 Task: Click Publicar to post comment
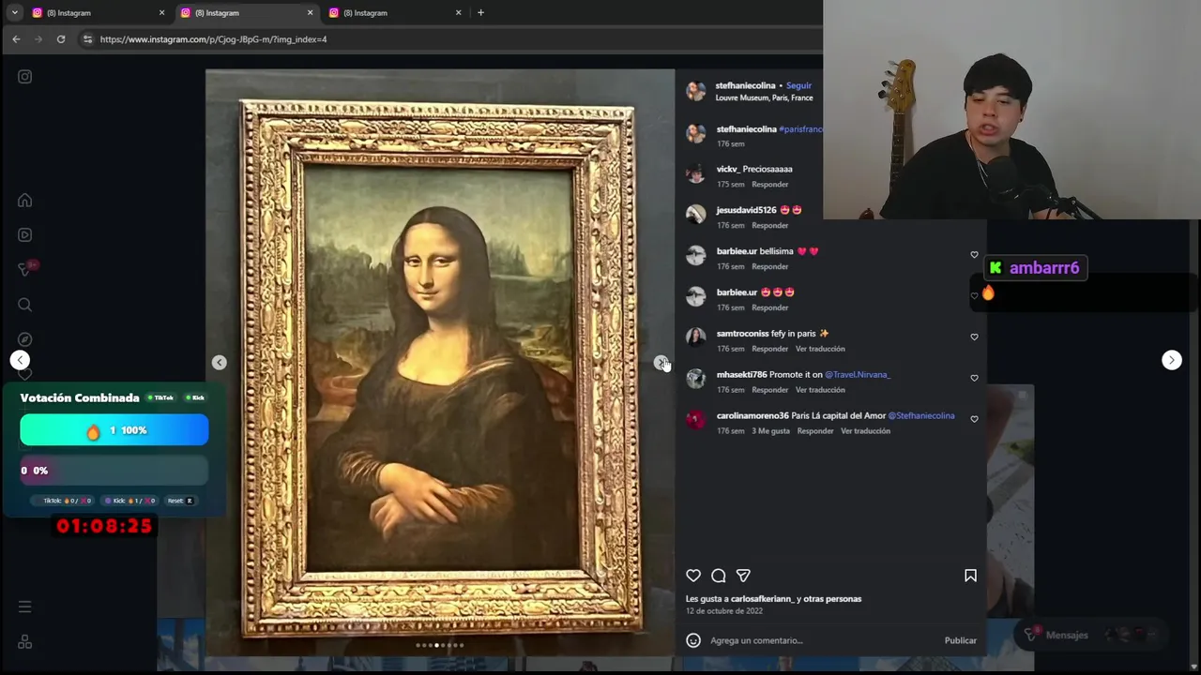coord(960,640)
